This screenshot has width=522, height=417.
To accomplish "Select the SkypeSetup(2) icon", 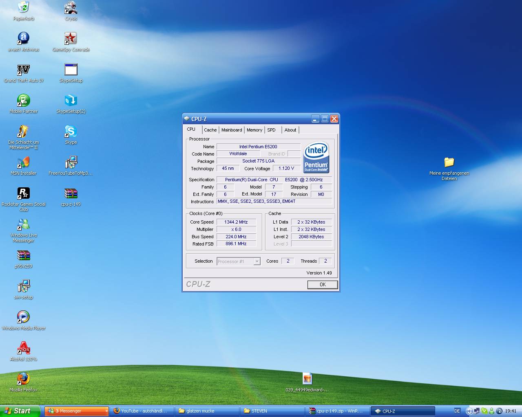I will point(71,100).
